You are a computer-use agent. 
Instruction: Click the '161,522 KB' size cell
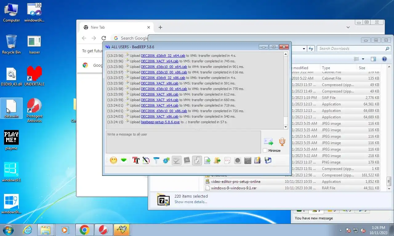click(370, 175)
